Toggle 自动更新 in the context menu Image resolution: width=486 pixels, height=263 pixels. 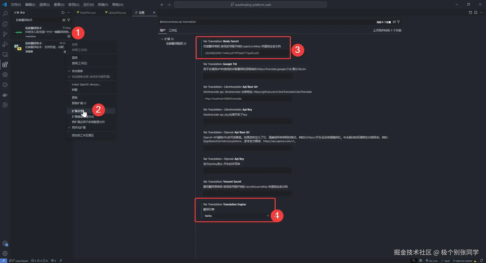point(91,71)
